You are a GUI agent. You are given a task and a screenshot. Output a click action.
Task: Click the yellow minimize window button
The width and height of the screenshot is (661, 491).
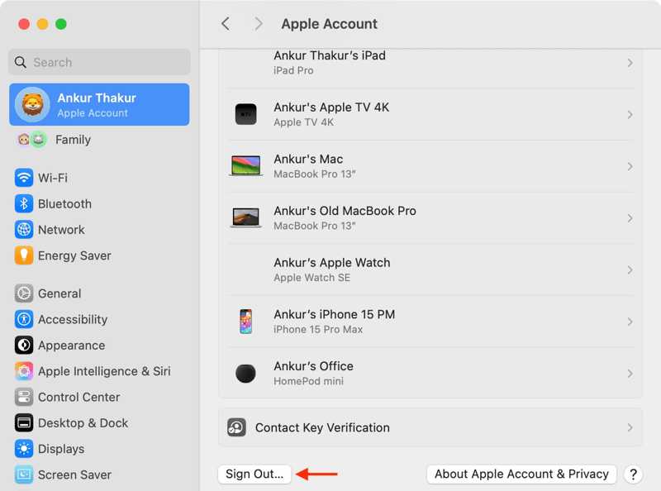43,24
